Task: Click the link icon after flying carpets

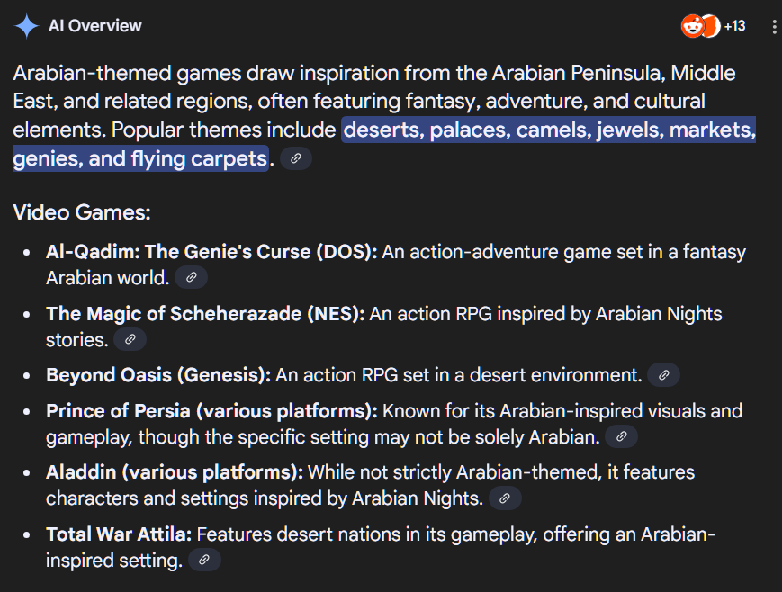Action: 296,158
